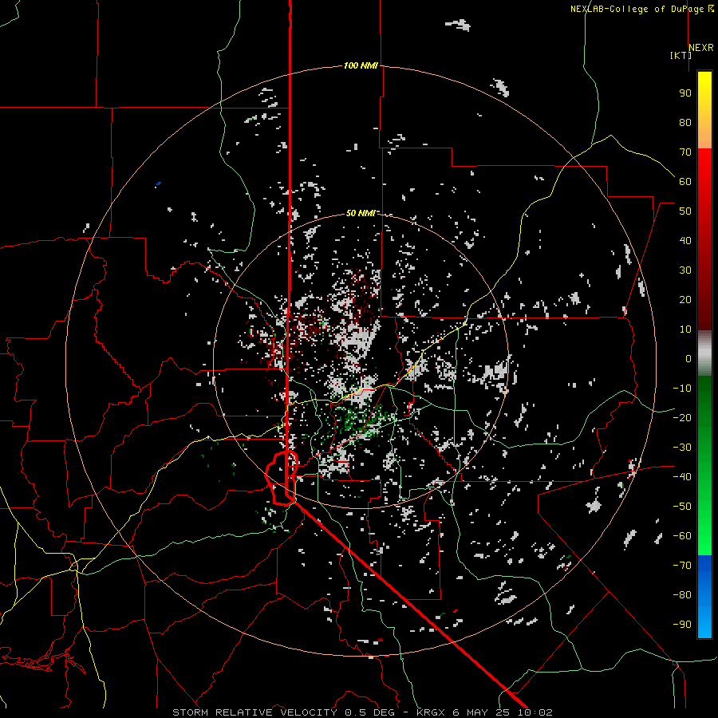Click the "50" value on velocity scale
The width and height of the screenshot is (718, 718).
pos(685,211)
